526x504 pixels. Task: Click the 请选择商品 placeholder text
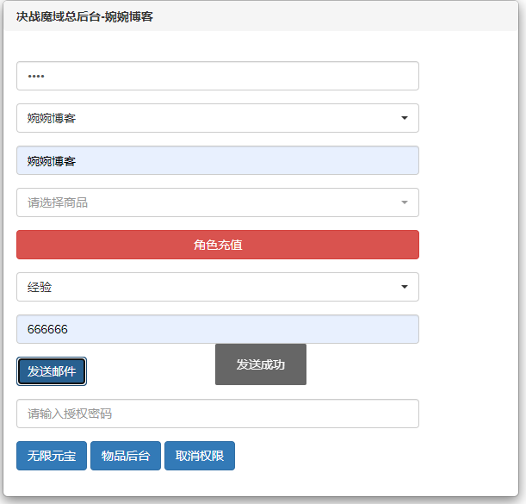[58, 202]
